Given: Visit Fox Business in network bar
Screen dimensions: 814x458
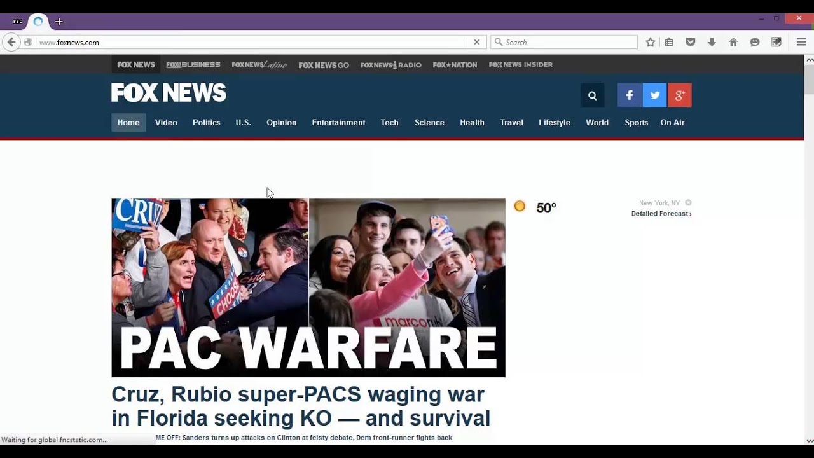Looking at the screenshot, I should click(x=193, y=64).
